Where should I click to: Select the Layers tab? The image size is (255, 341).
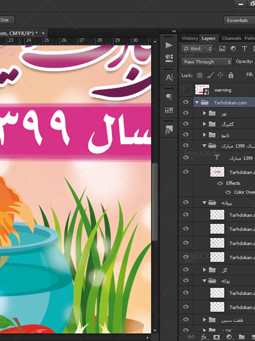point(209,38)
